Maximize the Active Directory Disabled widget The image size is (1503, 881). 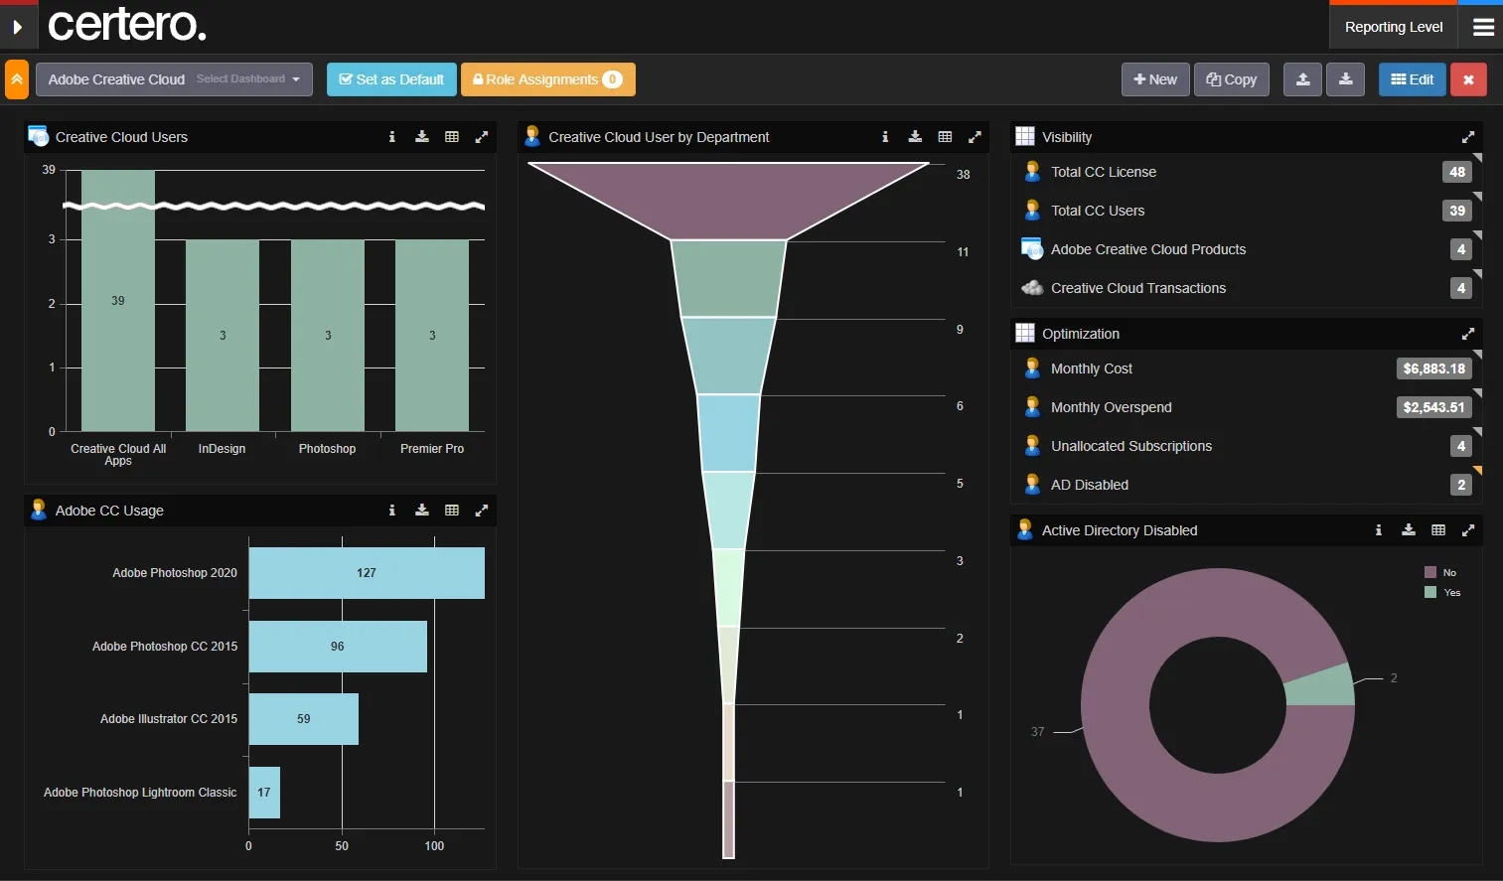click(x=1468, y=530)
